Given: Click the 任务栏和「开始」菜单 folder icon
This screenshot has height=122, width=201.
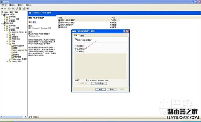Looking at the screenshot, I should point(10,32).
